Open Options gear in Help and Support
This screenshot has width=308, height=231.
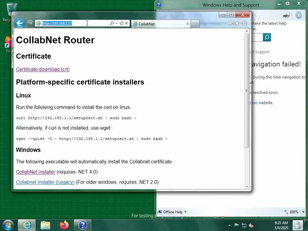click(299, 15)
